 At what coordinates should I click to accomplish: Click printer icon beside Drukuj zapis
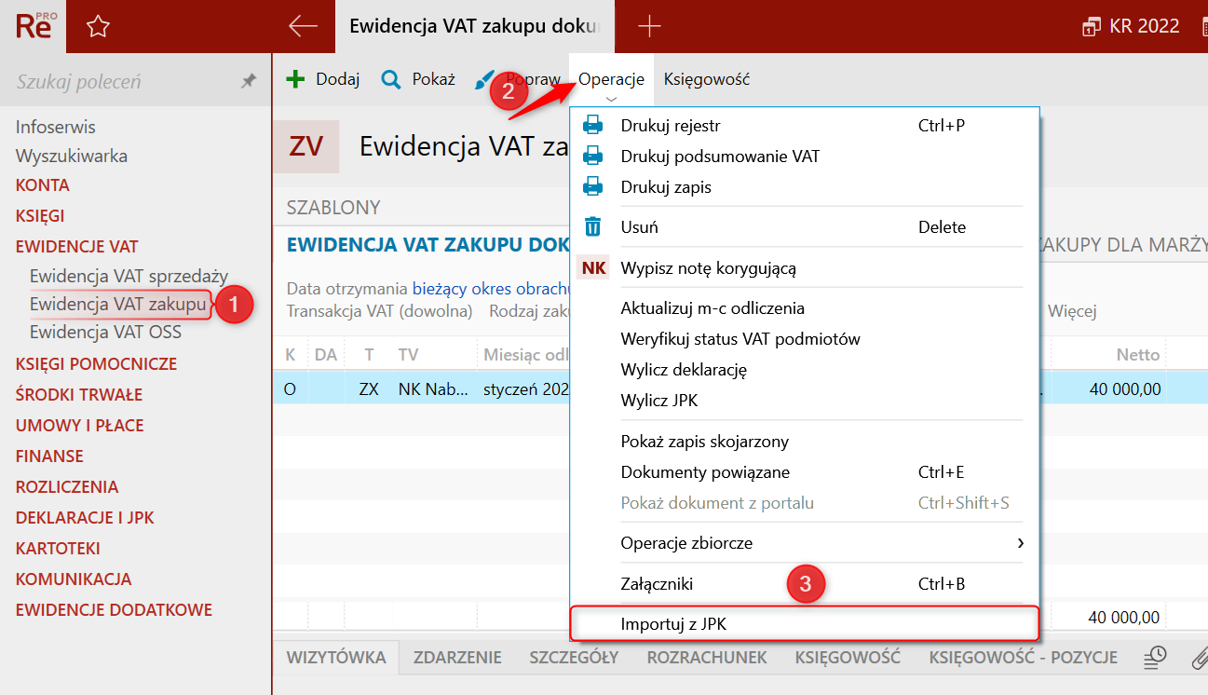click(592, 187)
